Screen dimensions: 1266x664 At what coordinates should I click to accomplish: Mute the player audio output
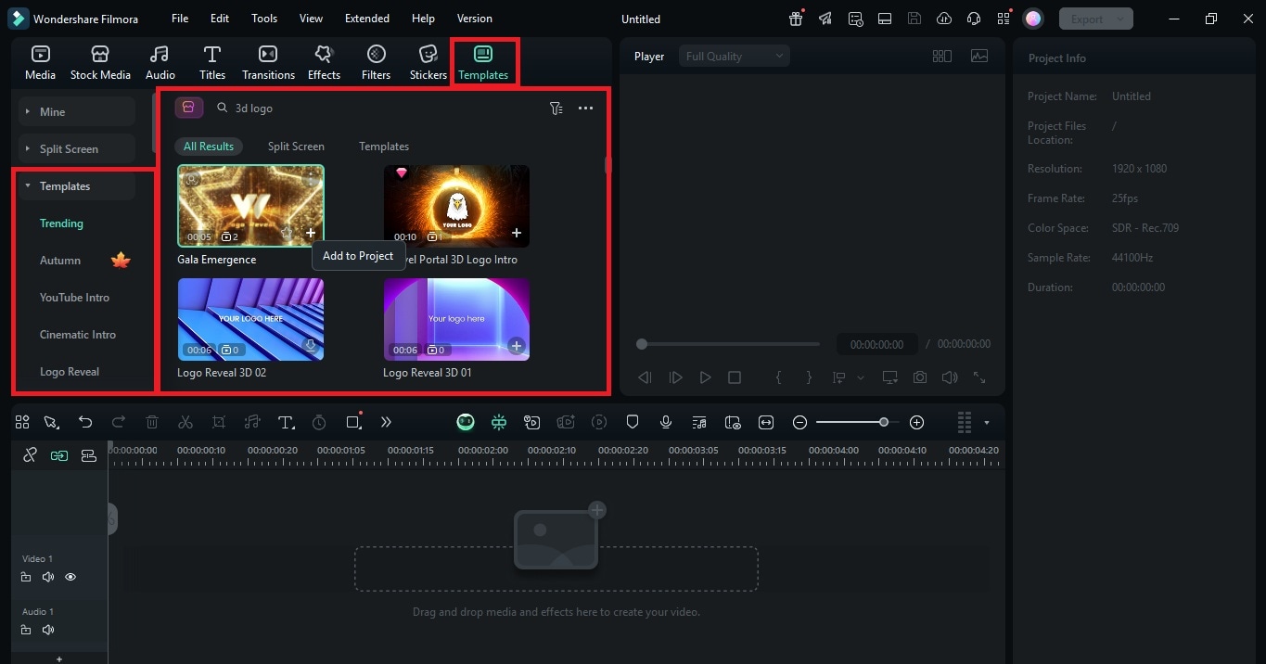(x=948, y=377)
